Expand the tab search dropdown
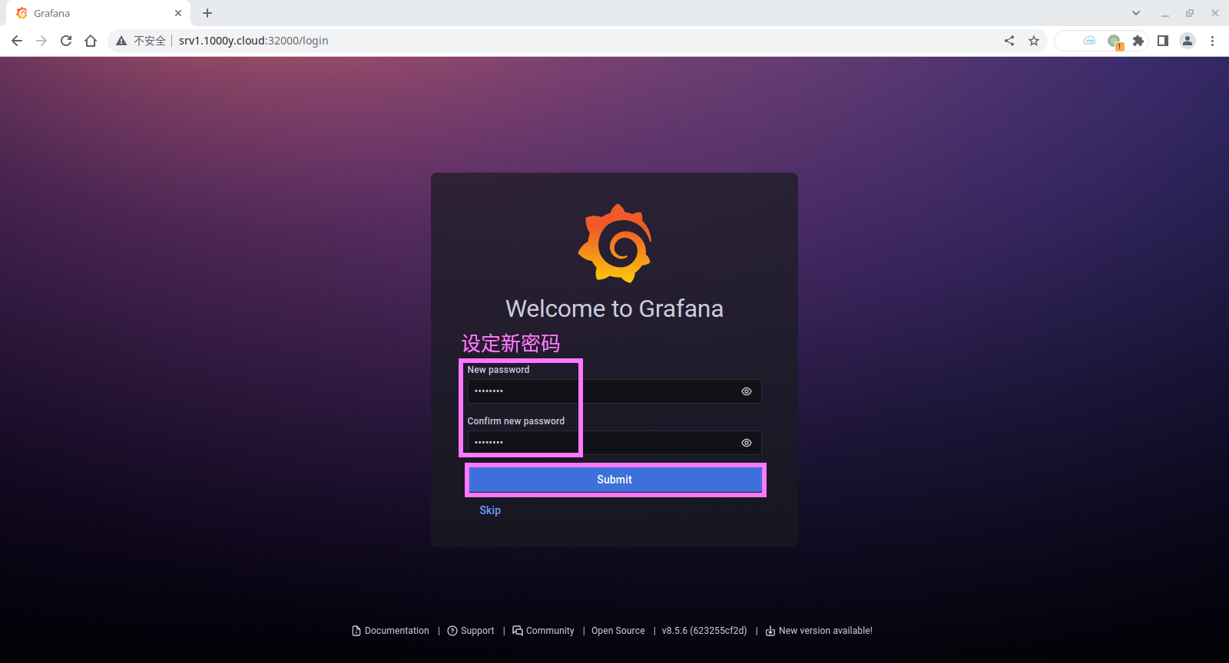 pos(1136,13)
